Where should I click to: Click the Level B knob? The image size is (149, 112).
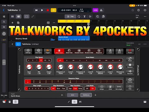(91, 67)
